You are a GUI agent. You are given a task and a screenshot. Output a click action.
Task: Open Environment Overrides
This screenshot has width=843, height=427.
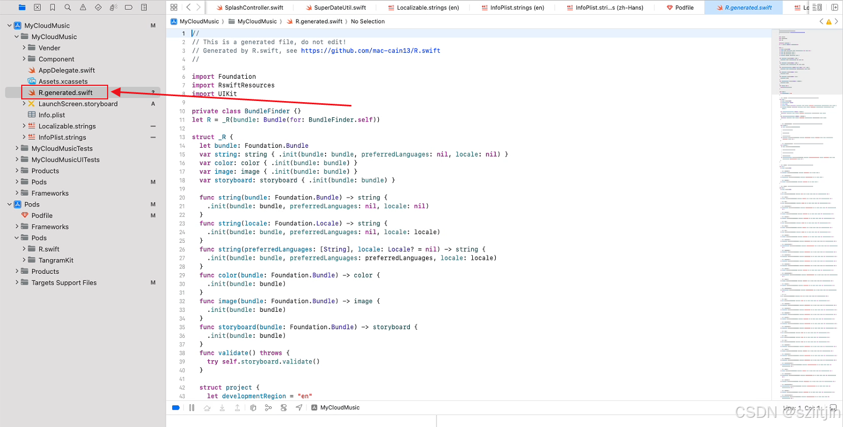tap(283, 407)
